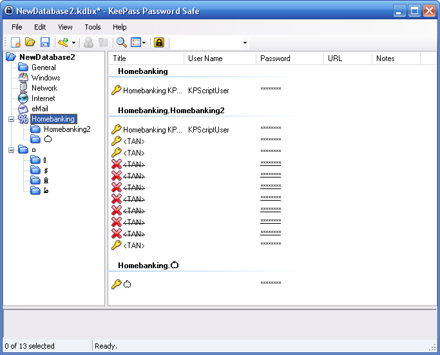Select the Homebanking2 subgroup
The image size is (440, 355).
coord(66,129)
